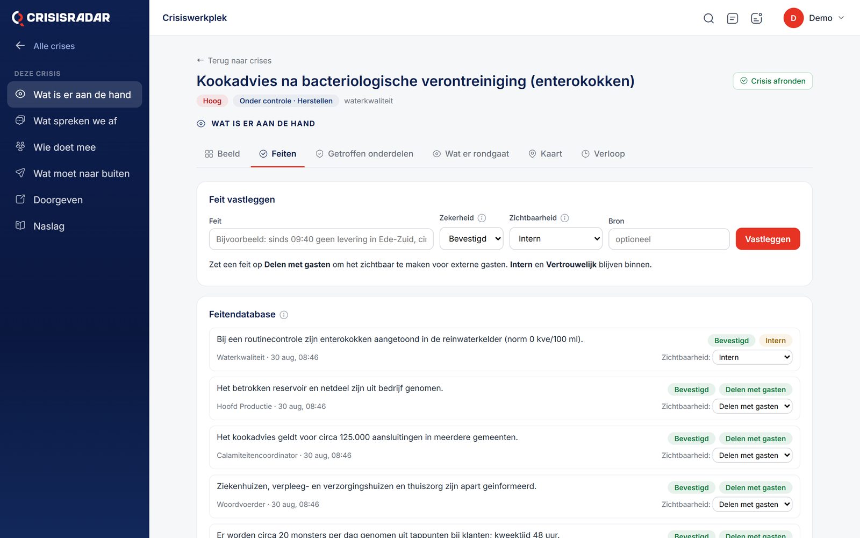The image size is (860, 538).
Task: Click Bevestigd badge on reservoir fact
Action: [x=691, y=390]
